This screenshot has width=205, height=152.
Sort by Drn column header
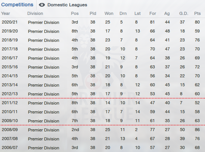pos(123,13)
